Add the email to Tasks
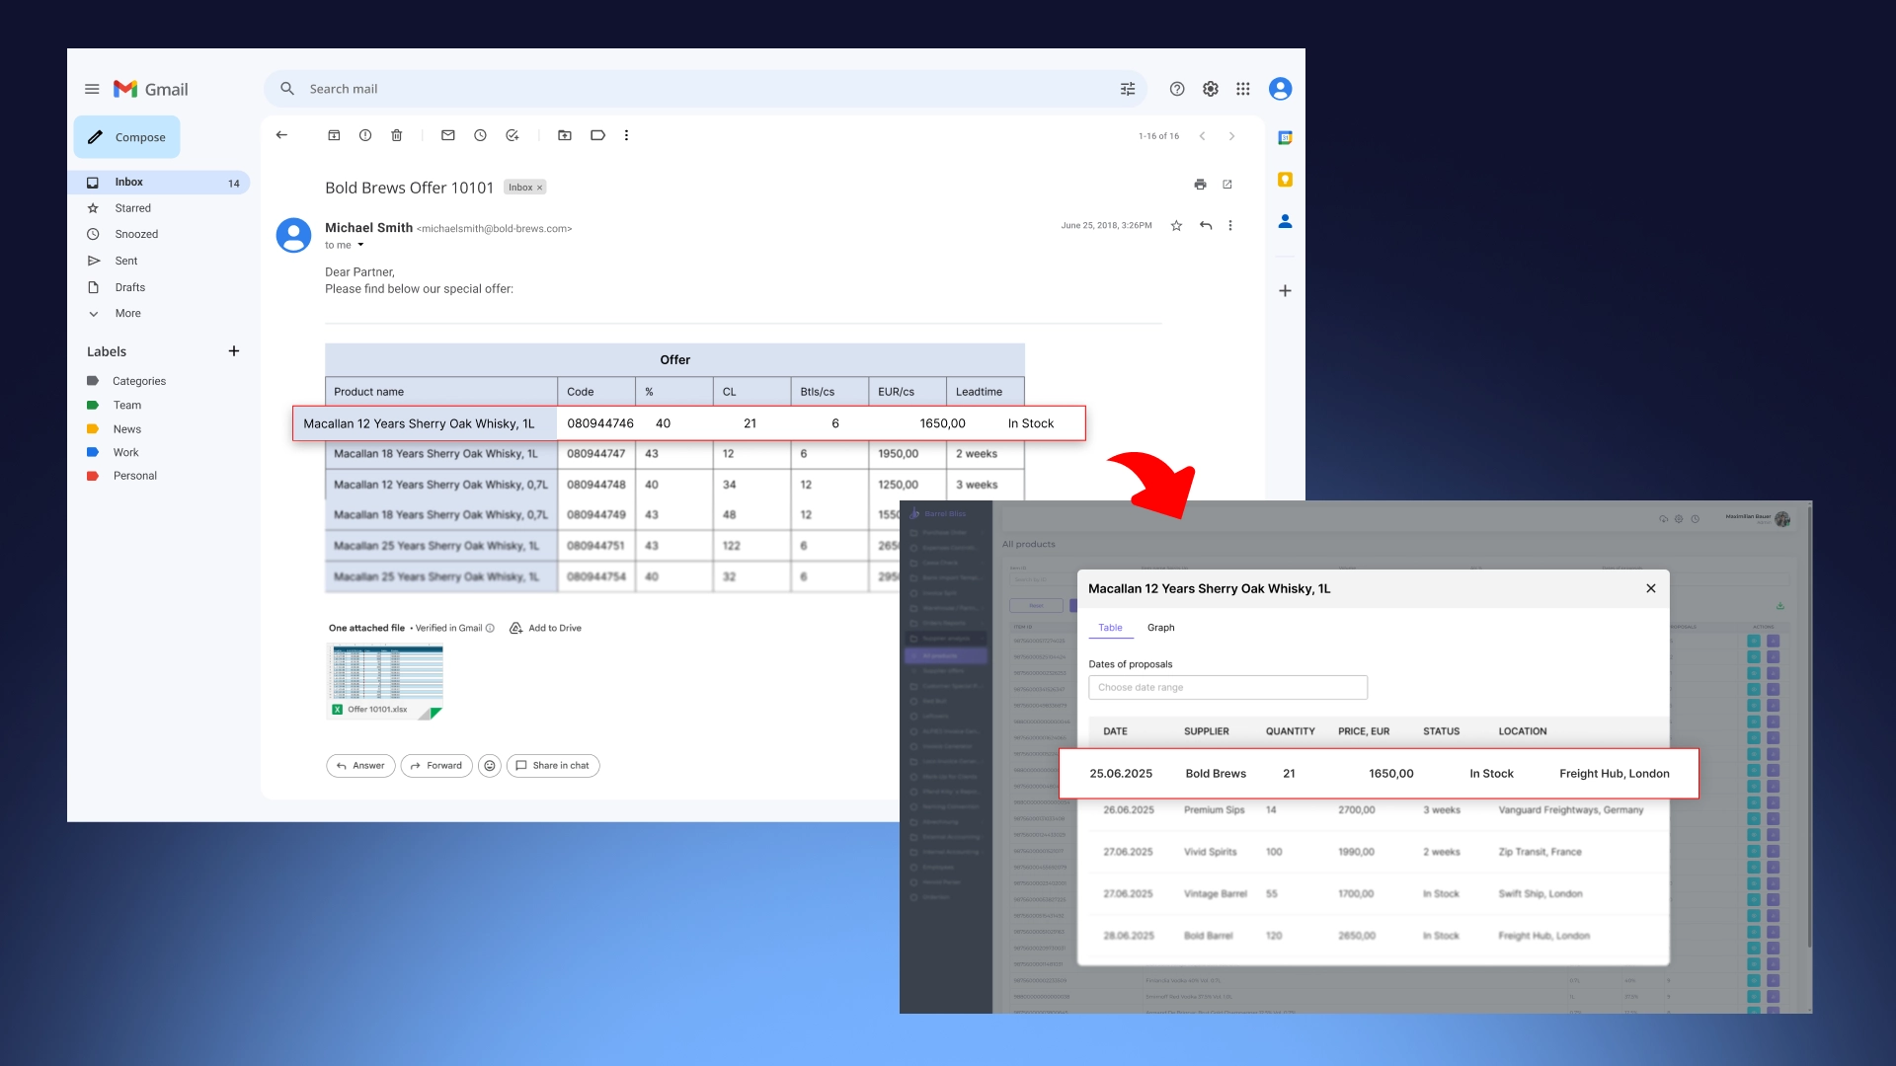The image size is (1896, 1066). 512,135
